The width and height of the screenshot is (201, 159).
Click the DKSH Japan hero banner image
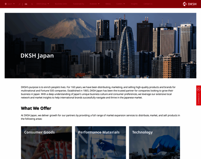coord(100,46)
